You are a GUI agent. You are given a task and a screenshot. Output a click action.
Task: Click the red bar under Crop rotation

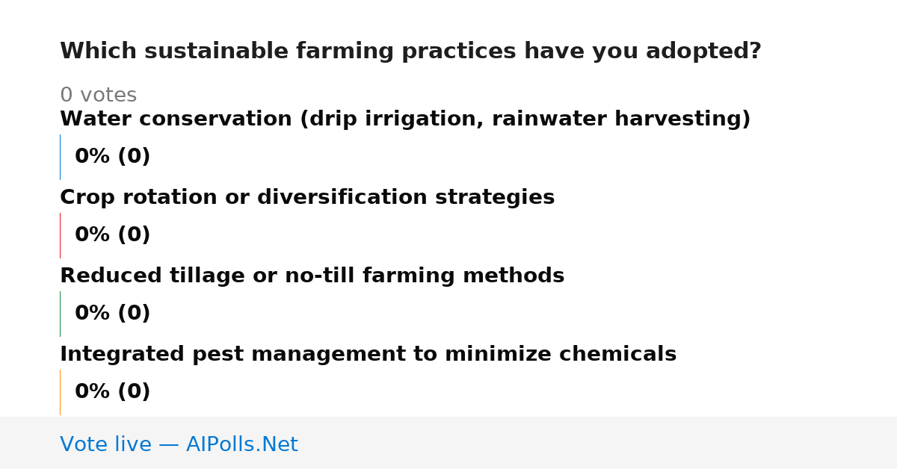point(60,235)
